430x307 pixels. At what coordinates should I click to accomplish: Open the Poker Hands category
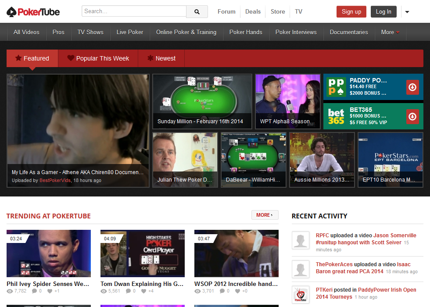[246, 32]
